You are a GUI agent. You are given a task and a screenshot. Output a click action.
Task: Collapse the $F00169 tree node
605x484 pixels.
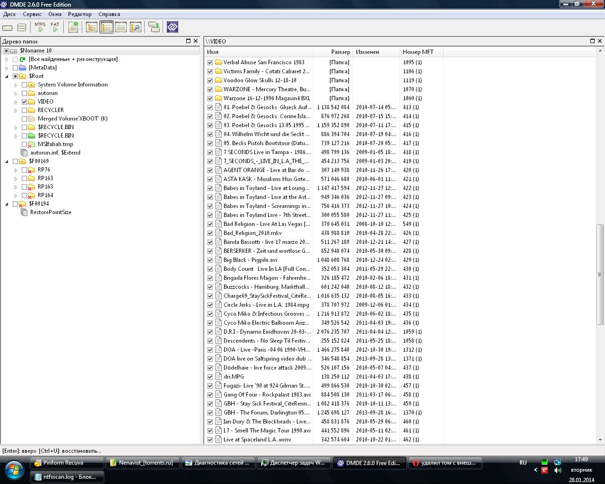tap(7, 161)
